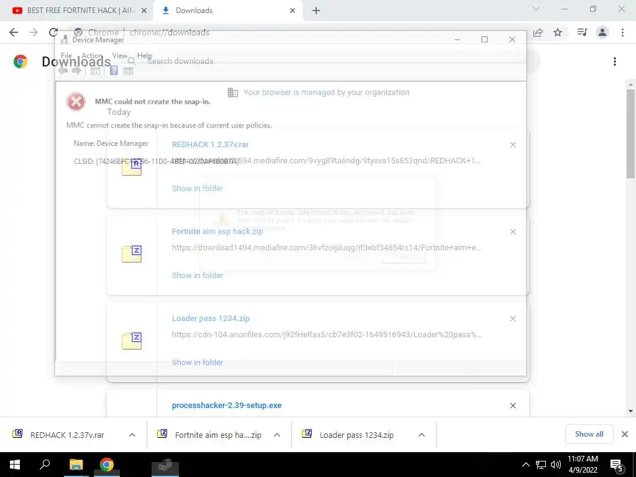Close the Downloads tab
The width and height of the screenshot is (636, 477).
coord(293,11)
